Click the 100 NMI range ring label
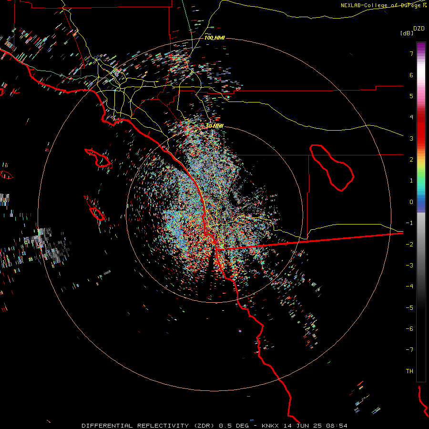This screenshot has height=429, width=429. (x=214, y=38)
